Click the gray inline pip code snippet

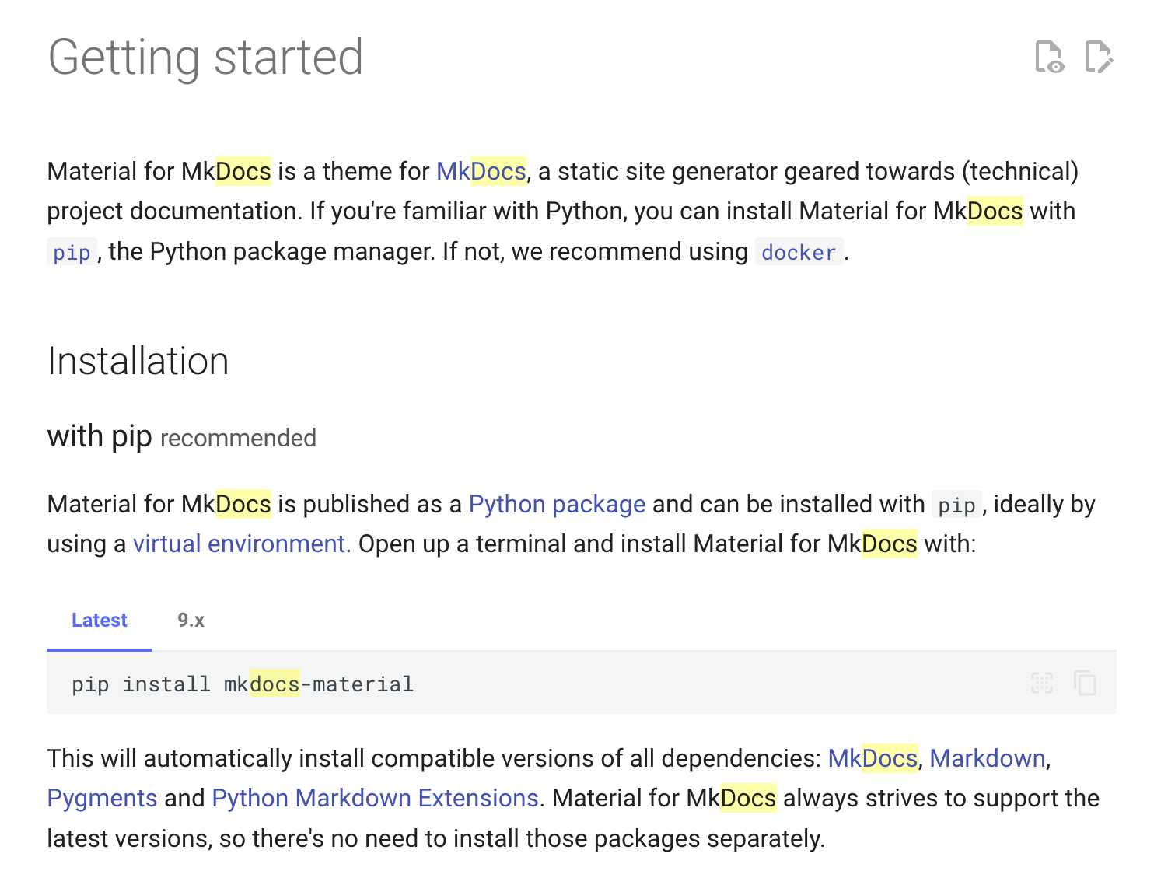pos(956,505)
